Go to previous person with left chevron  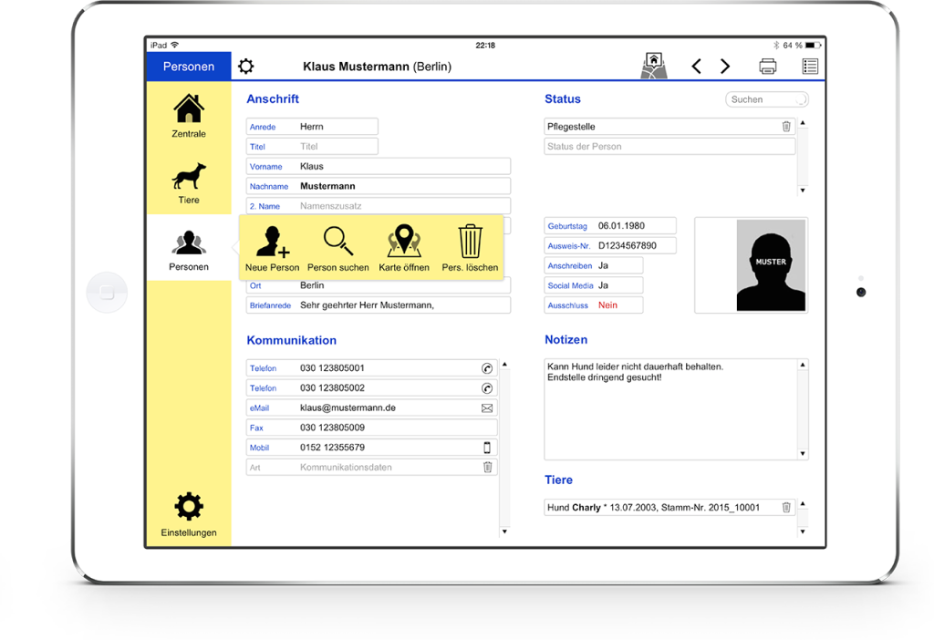pos(696,66)
